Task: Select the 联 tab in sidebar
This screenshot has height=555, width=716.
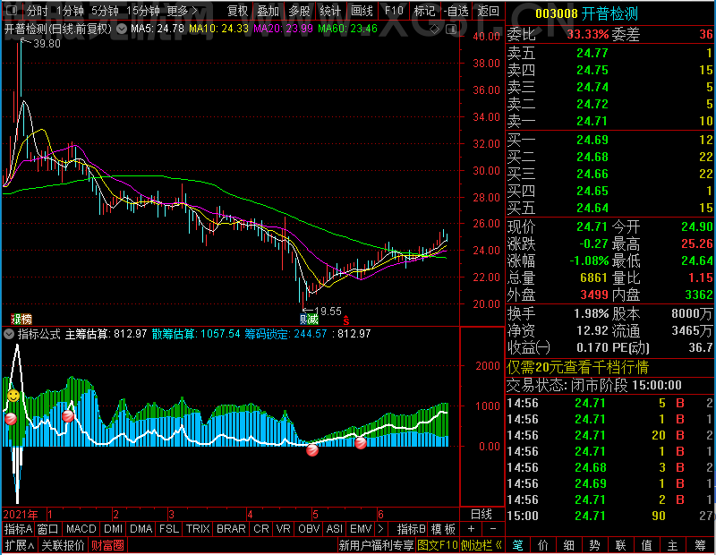Action: tap(621, 545)
